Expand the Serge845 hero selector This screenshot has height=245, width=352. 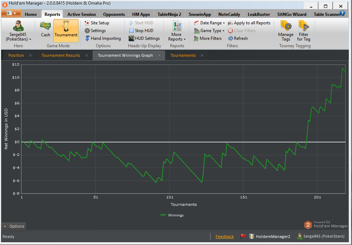[18, 31]
